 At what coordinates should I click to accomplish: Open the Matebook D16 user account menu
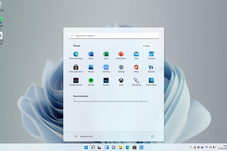[83, 136]
